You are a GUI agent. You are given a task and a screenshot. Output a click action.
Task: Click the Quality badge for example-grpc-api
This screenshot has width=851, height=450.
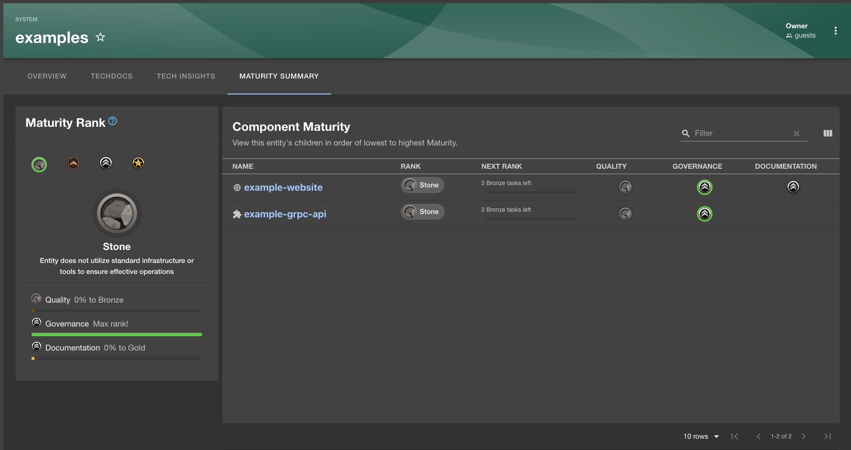point(625,214)
